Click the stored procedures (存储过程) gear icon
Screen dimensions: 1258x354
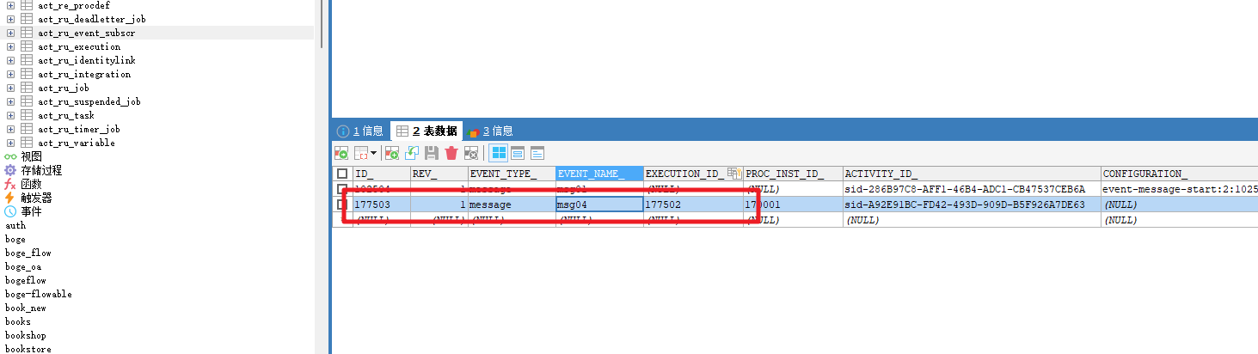(10, 170)
